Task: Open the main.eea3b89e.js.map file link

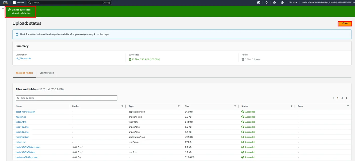Action: [27, 157]
